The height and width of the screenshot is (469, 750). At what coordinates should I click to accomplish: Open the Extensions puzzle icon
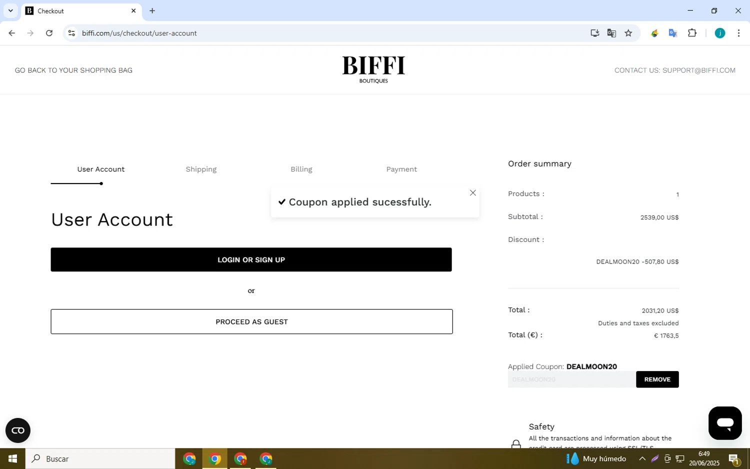pyautogui.click(x=692, y=33)
